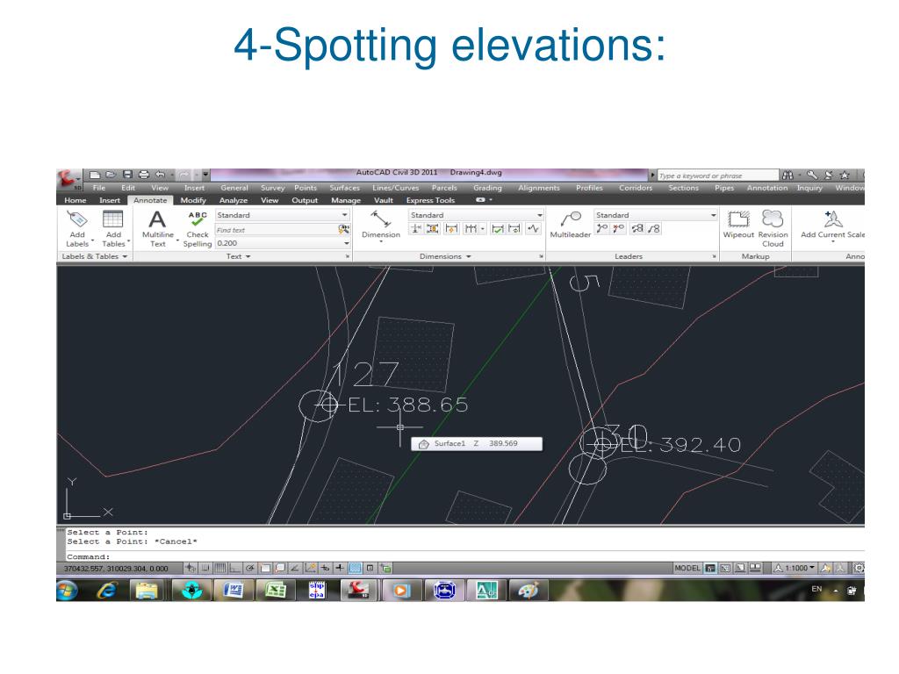This screenshot has height=674, width=899.
Task: Toggle Snap Mode in status bar
Action: 205,568
